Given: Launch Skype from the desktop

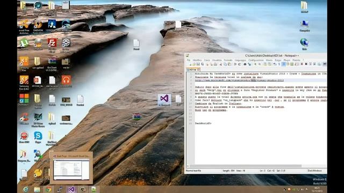Looking at the screenshot, I should click(38, 137).
